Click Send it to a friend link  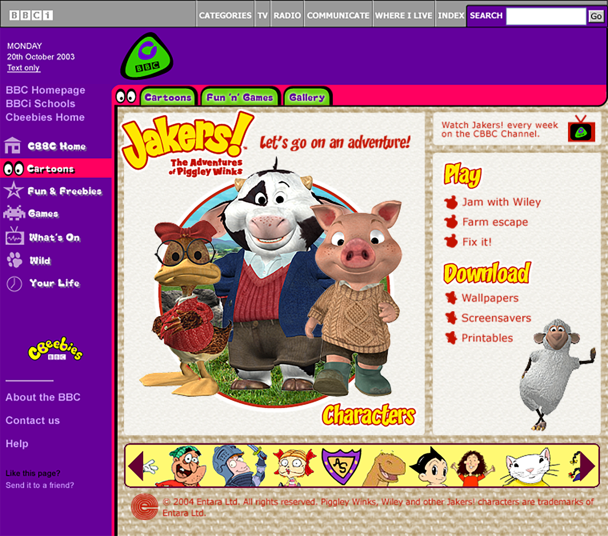[40, 485]
